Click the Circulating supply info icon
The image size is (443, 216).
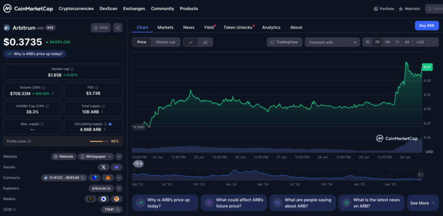click(105, 124)
